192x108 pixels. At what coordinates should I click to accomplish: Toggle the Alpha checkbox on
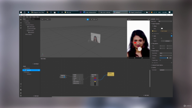(171, 36)
